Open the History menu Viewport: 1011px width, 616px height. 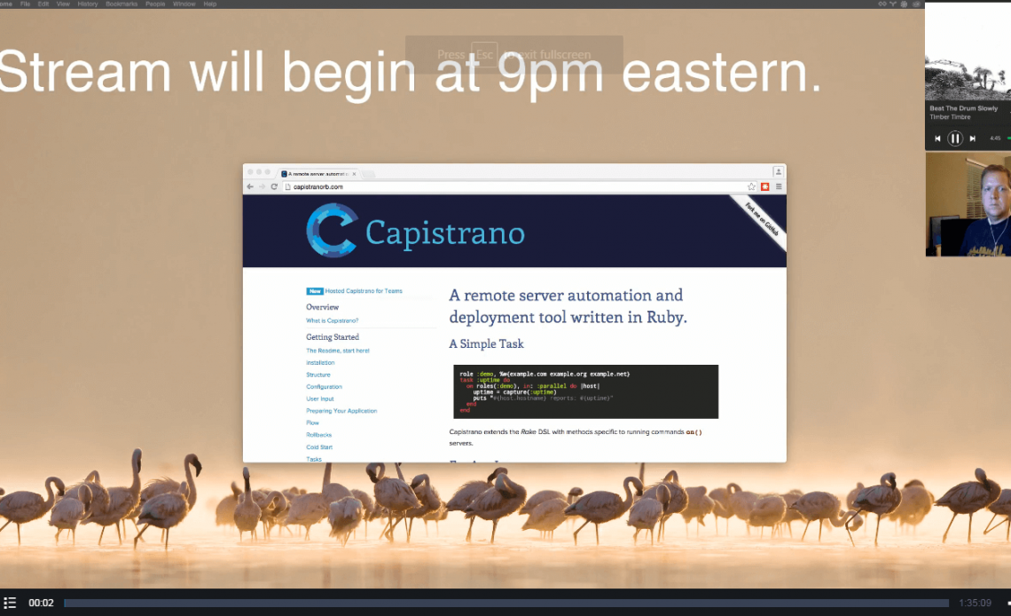coord(88,4)
